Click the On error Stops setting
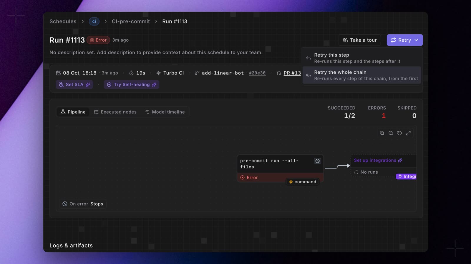Image resolution: width=471 pixels, height=264 pixels. [83, 204]
